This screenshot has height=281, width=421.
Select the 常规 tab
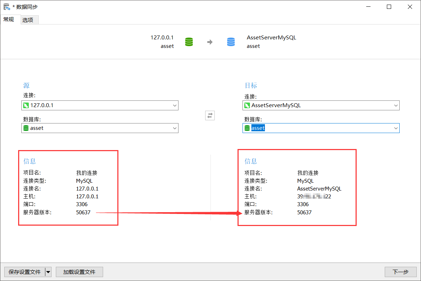9,20
